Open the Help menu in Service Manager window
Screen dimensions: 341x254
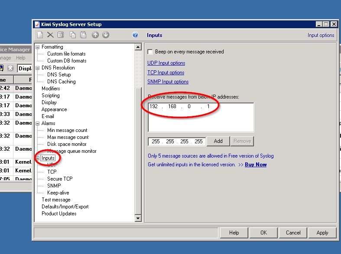tap(21, 58)
